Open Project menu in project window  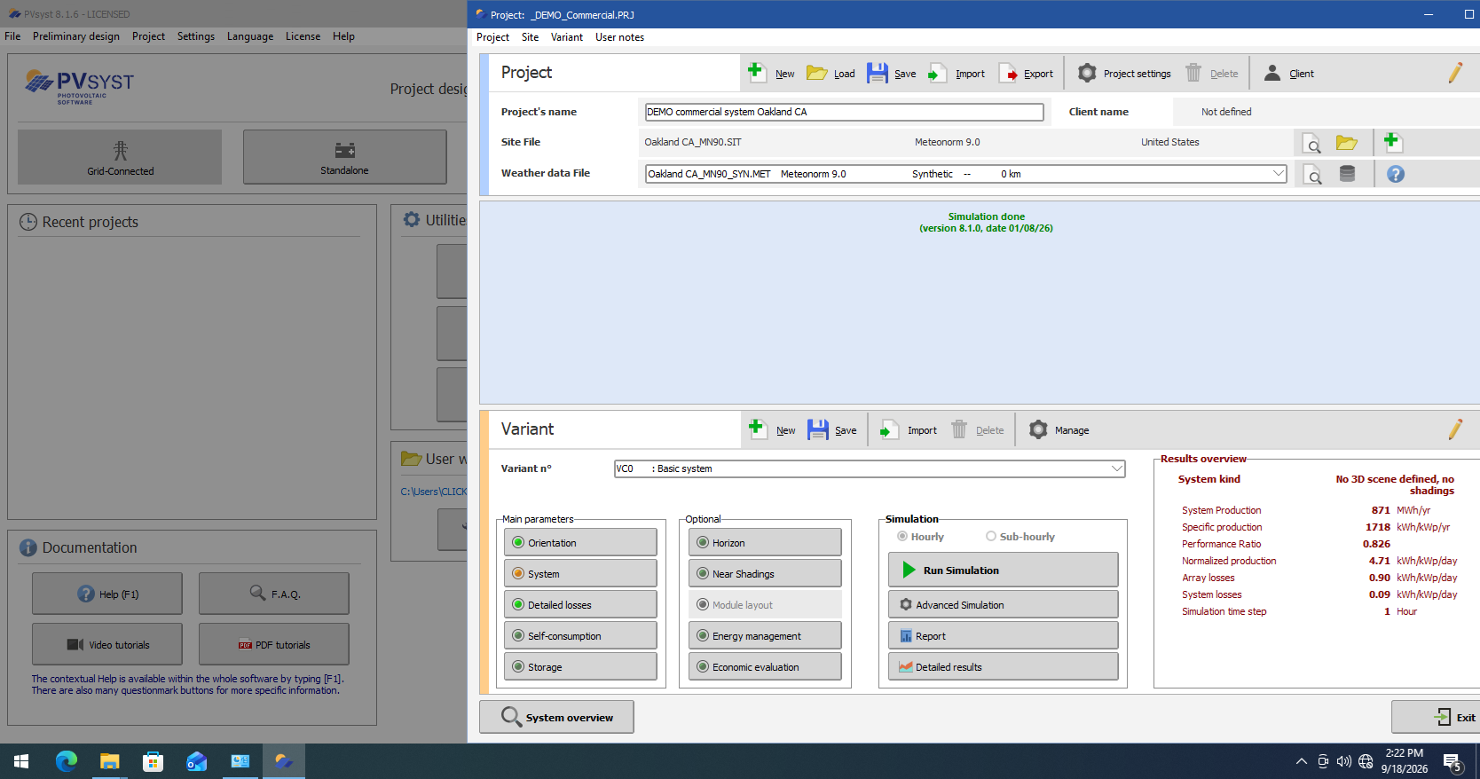point(492,37)
